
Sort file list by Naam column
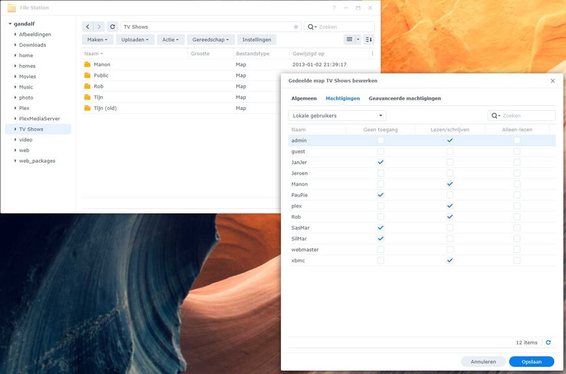(135, 53)
